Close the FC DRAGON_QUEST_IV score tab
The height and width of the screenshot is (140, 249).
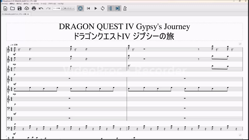(28, 14)
